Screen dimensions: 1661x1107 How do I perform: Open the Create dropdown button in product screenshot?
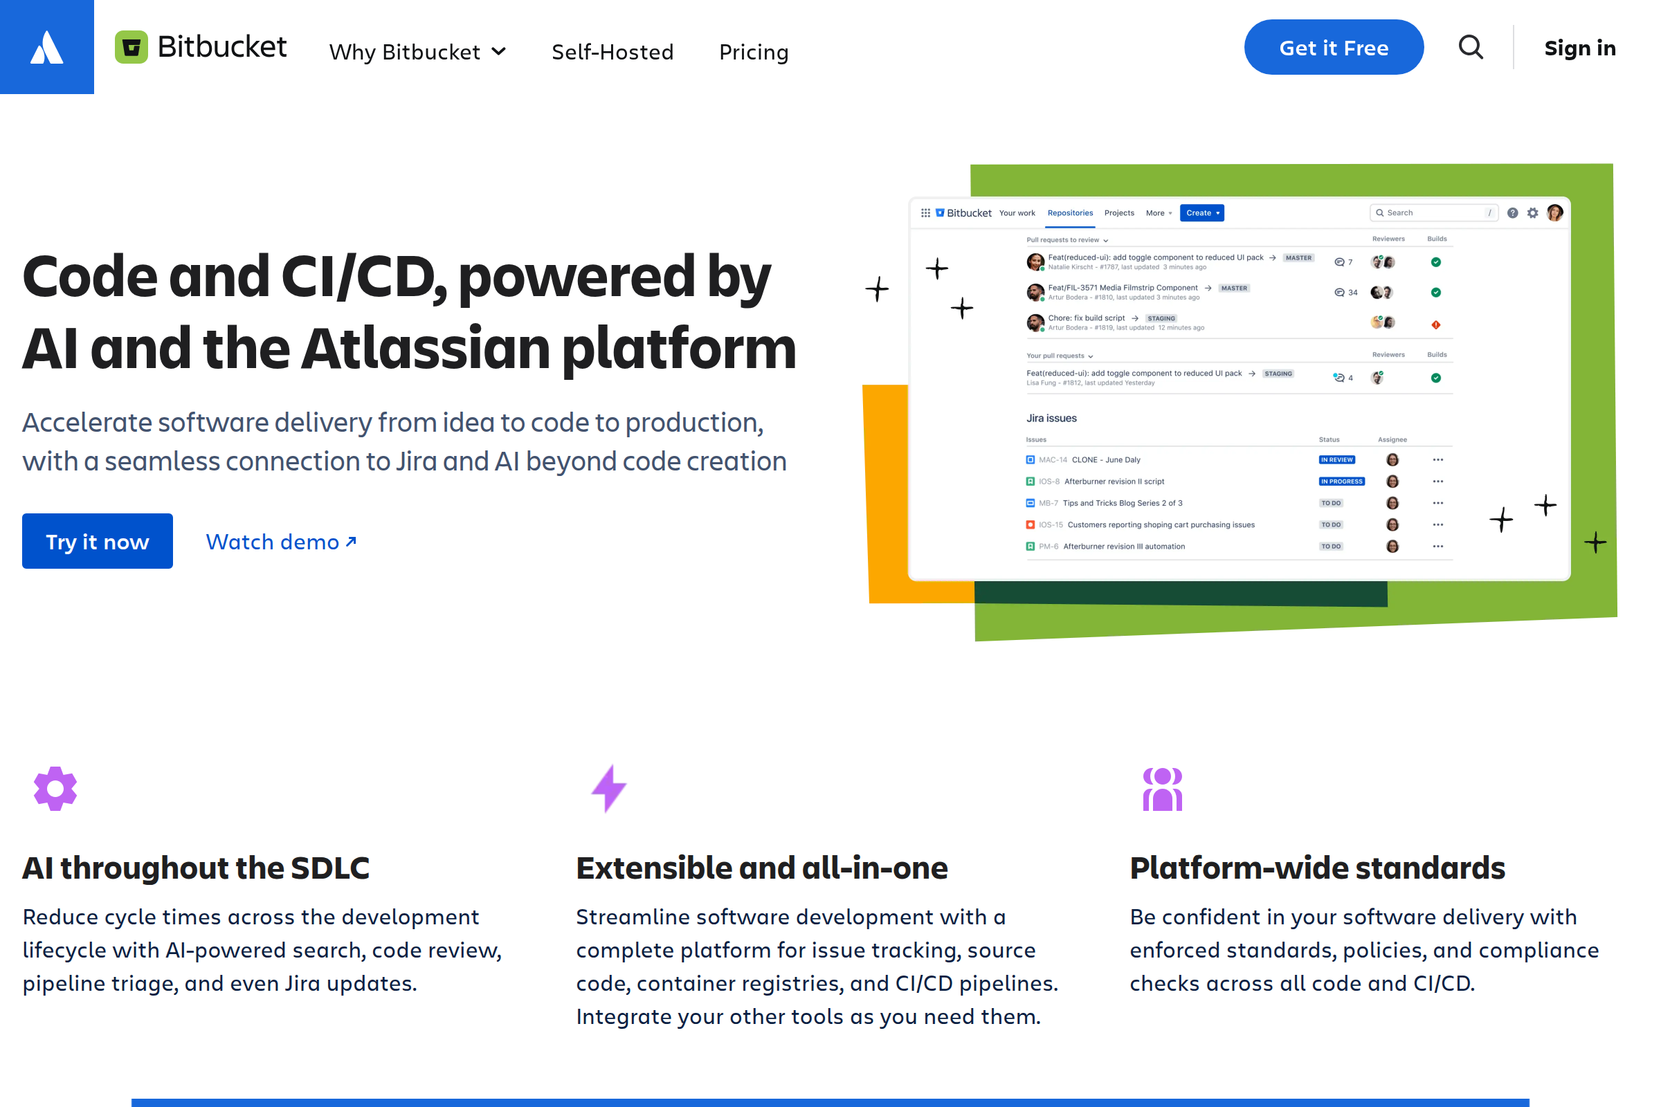1202,212
